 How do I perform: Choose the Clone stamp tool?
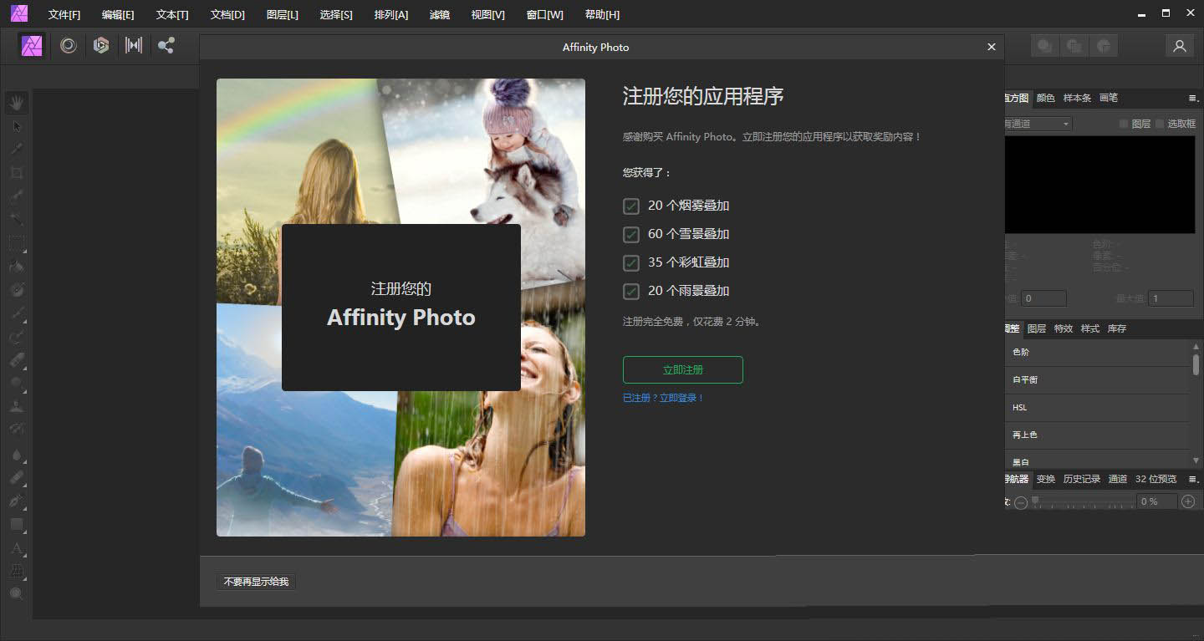[x=17, y=407]
